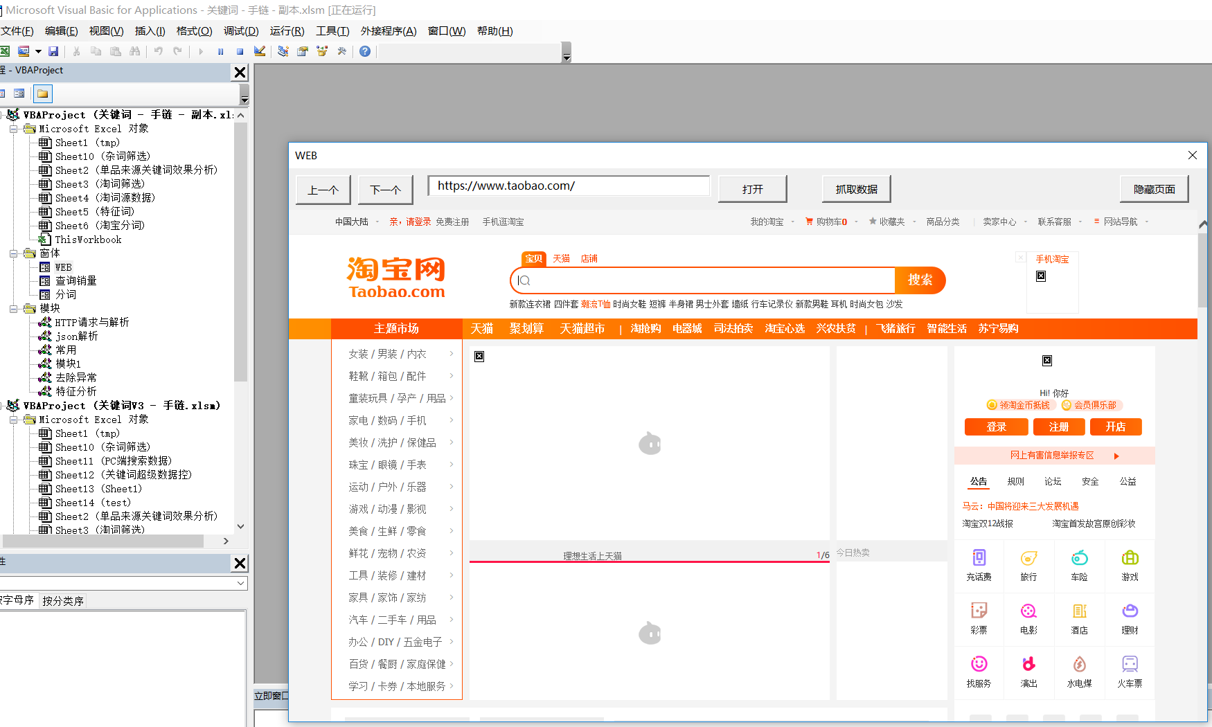
Task: Click the 上一个 button in WEB form
Action: point(323,190)
